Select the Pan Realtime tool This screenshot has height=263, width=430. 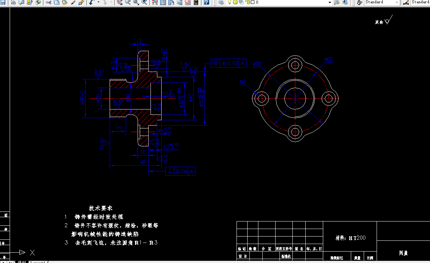[120, 3]
